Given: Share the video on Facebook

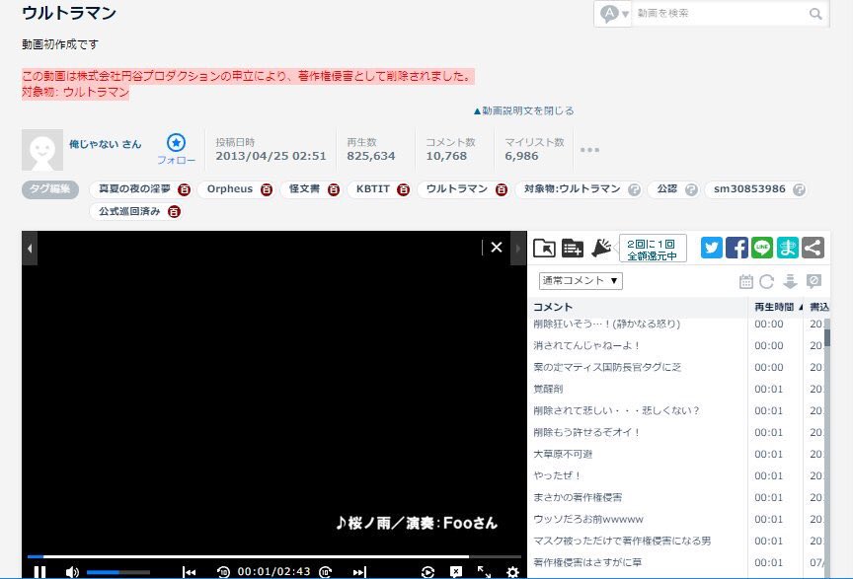Looking at the screenshot, I should 737,248.
